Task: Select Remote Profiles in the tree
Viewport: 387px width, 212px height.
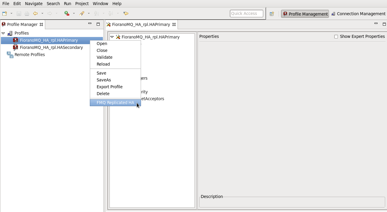Action: click(30, 55)
